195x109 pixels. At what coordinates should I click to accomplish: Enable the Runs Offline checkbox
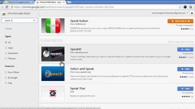[x=6, y=72]
